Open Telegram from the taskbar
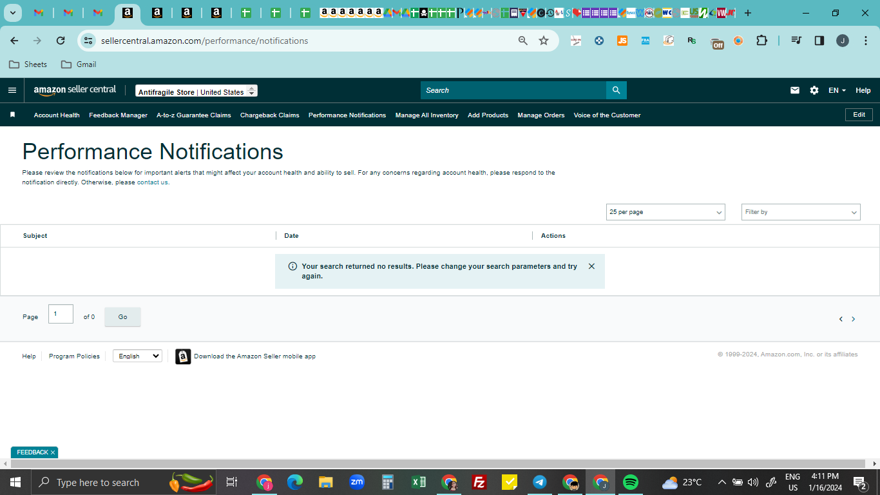 (x=540, y=482)
